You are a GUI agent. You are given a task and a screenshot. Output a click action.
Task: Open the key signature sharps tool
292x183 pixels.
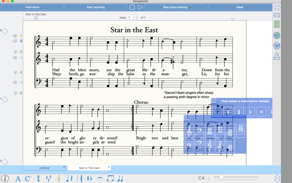click(x=49, y=179)
